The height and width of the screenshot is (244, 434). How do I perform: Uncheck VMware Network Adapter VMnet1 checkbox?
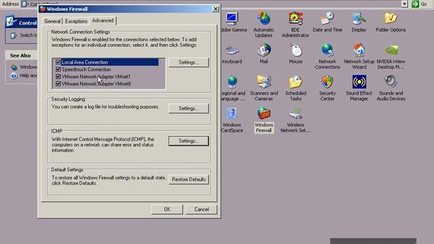pos(58,77)
